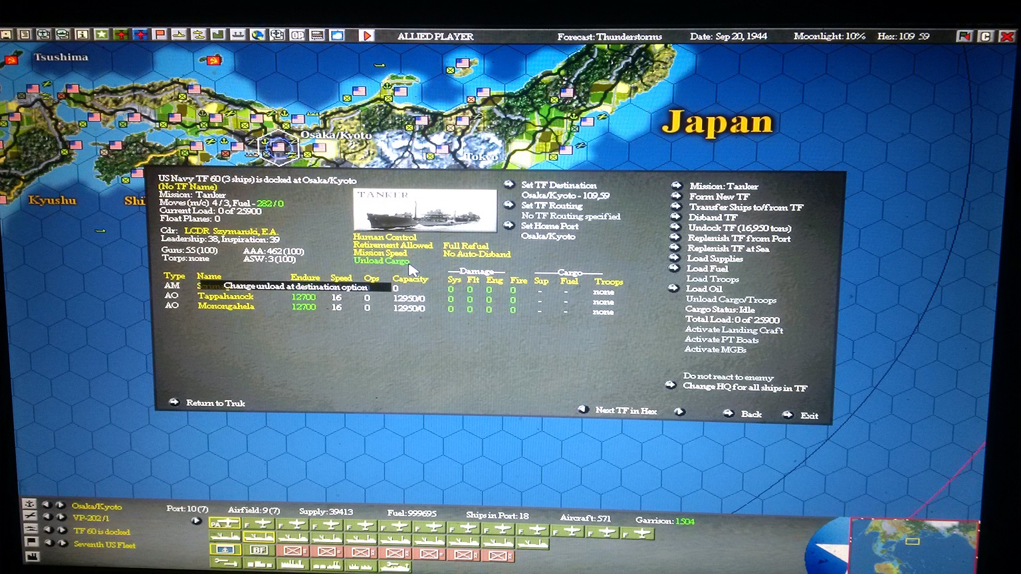1021x574 pixels.
Task: Select Replenish TF from Port
Action: 739,238
